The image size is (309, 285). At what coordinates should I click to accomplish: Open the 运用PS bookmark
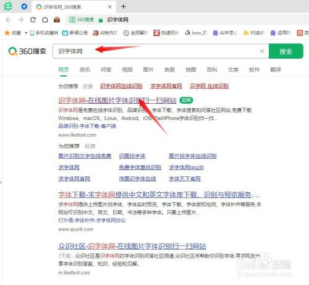tap(281, 33)
